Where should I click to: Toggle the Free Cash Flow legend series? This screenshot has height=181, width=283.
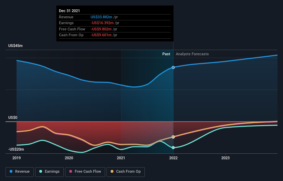tap(85, 172)
